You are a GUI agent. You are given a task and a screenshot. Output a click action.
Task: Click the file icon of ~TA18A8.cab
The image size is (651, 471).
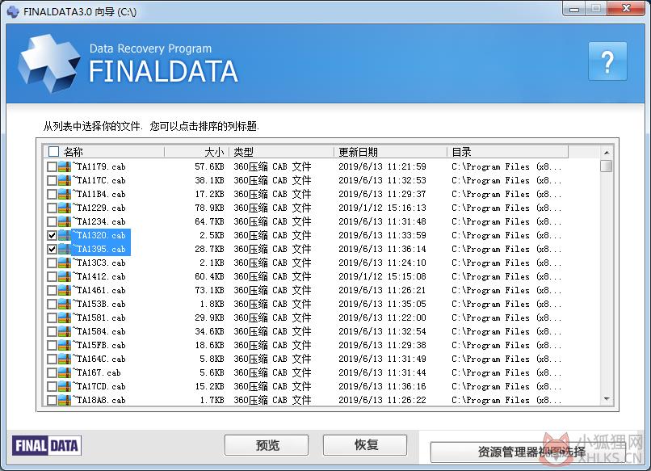65,400
